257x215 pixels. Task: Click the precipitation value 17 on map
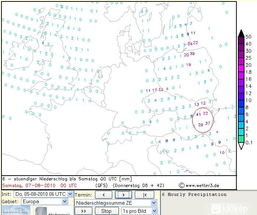155,90
